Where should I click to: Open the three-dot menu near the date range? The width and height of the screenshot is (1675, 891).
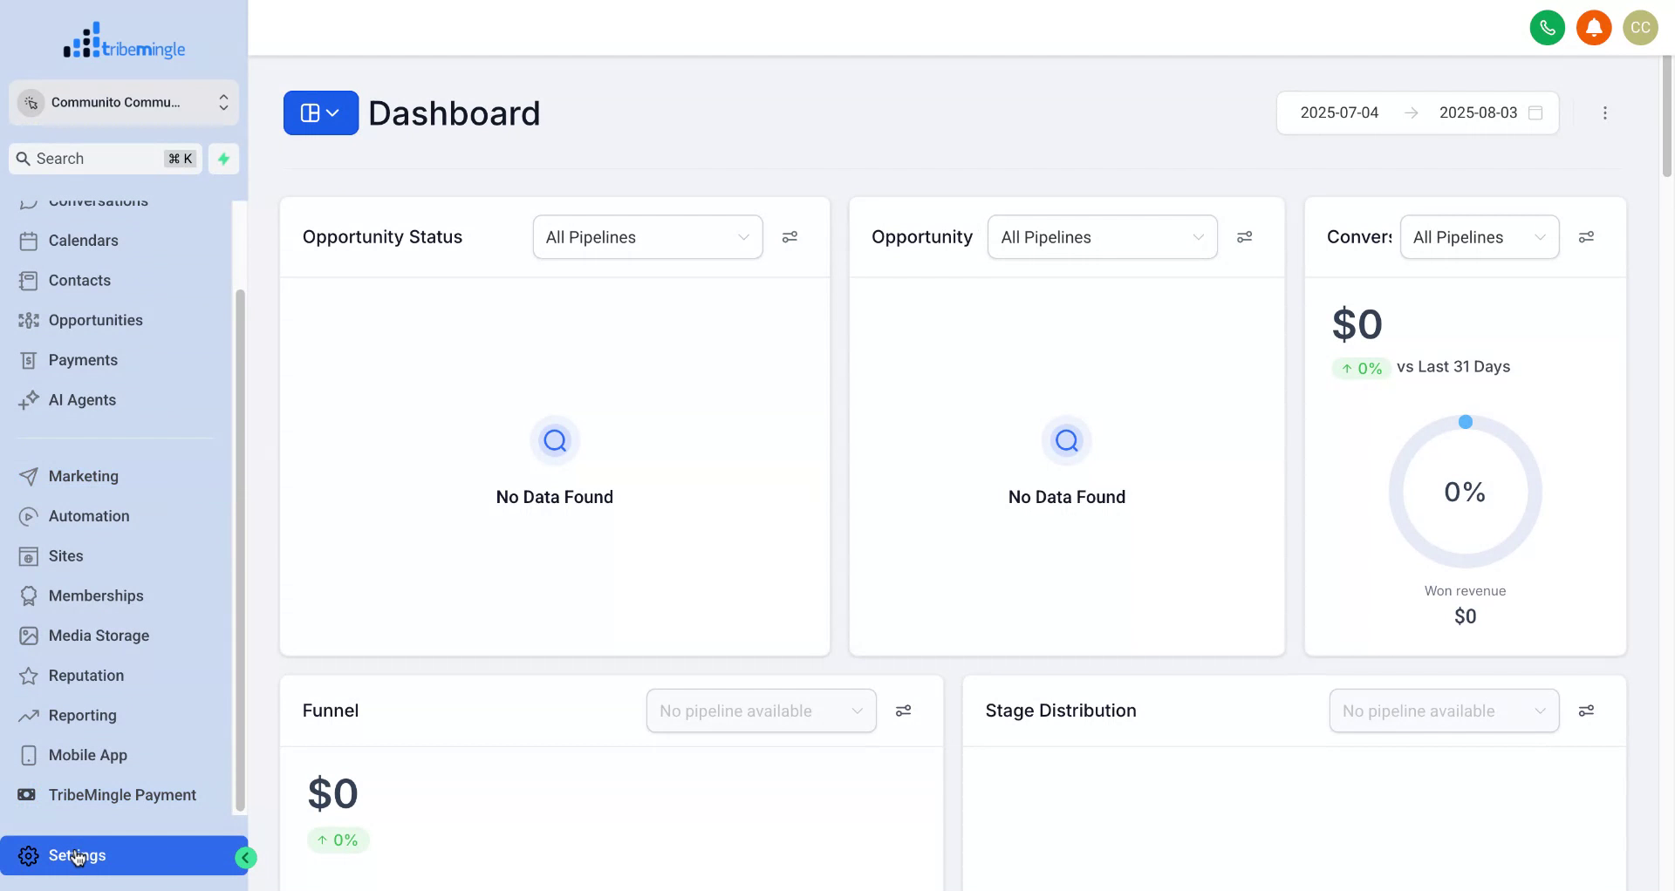tap(1605, 112)
